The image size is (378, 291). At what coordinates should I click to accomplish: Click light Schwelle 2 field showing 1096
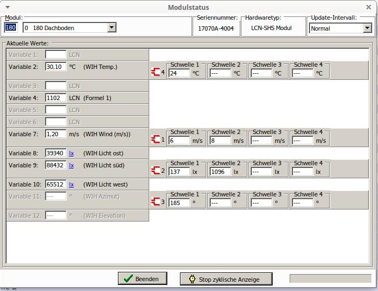(x=220, y=172)
